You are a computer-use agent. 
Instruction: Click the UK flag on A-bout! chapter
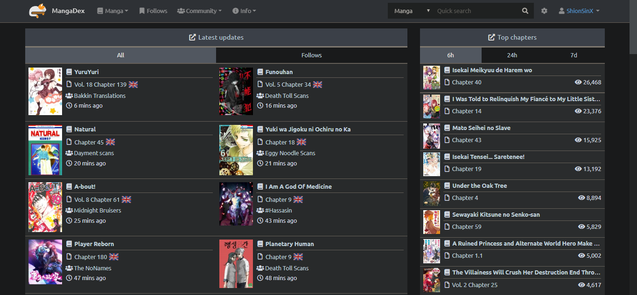(x=126, y=199)
